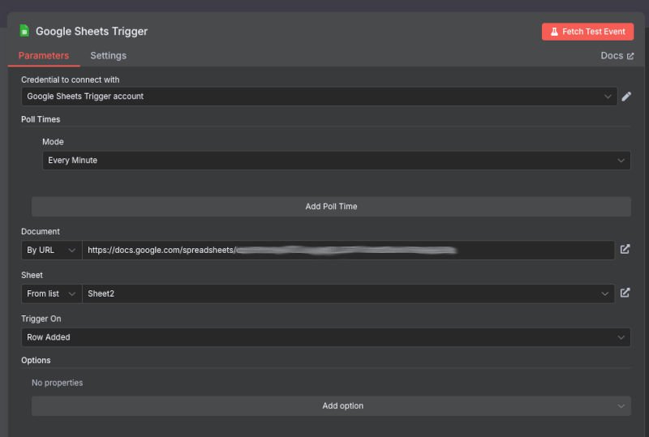The image size is (649, 437).
Task: Open the poll Mode dropdown
Action: click(x=336, y=161)
